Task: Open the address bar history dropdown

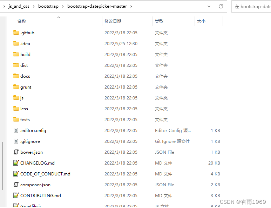Action: [x=209, y=6]
